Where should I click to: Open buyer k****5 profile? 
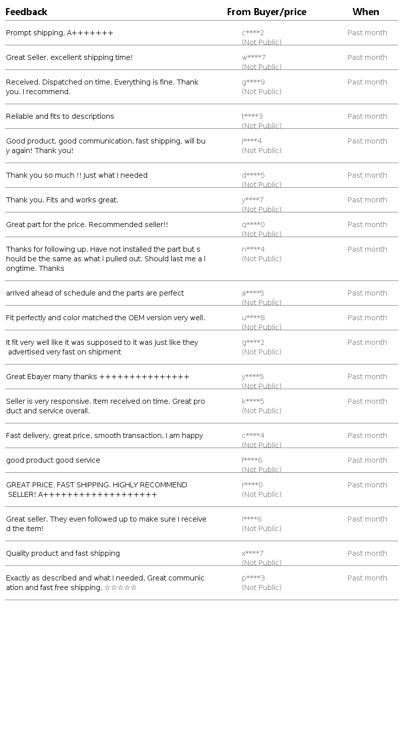[253, 401]
